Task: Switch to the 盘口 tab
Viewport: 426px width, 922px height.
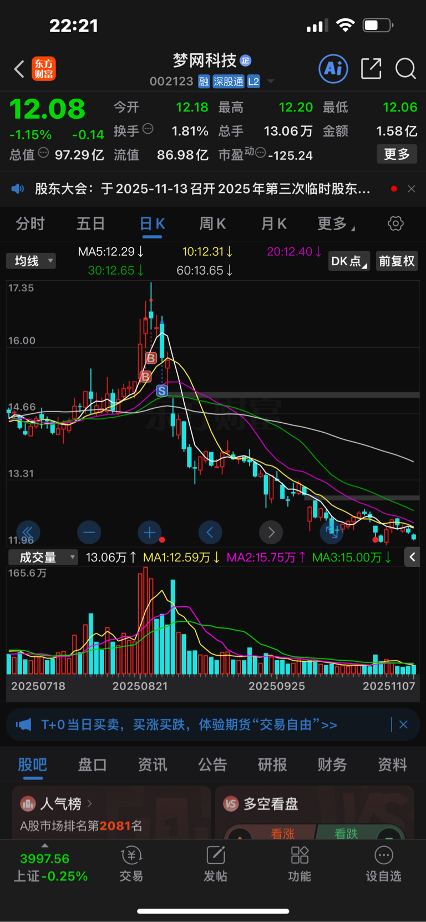Action: pos(93,764)
